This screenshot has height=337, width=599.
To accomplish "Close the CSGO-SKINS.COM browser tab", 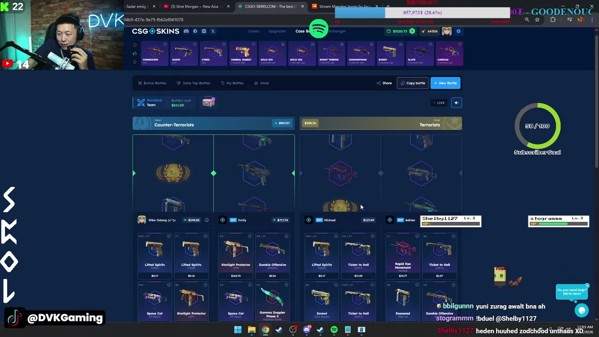I will [x=302, y=7].
